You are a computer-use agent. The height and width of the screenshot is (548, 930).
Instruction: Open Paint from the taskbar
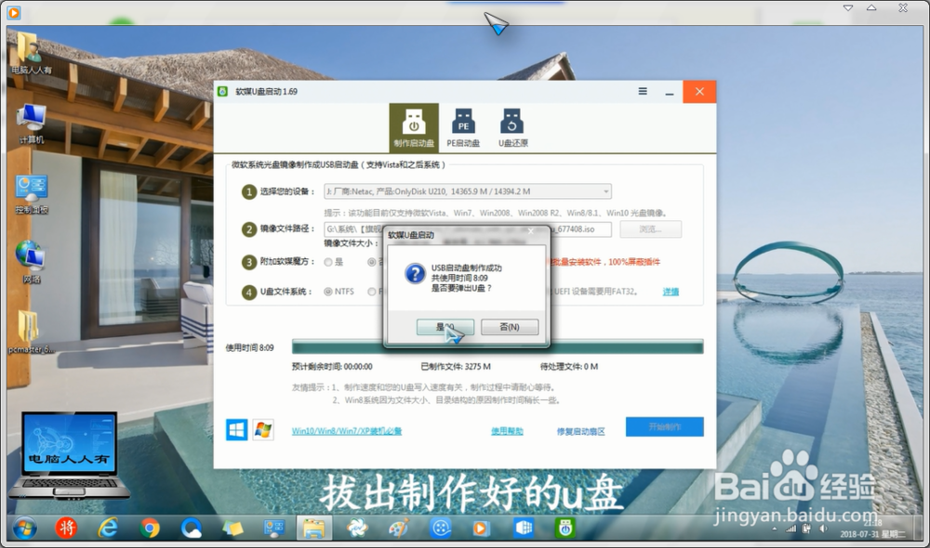(x=399, y=528)
